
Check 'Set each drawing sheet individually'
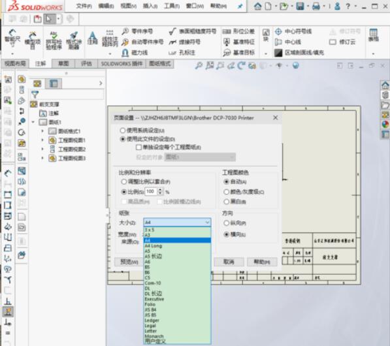click(138, 148)
